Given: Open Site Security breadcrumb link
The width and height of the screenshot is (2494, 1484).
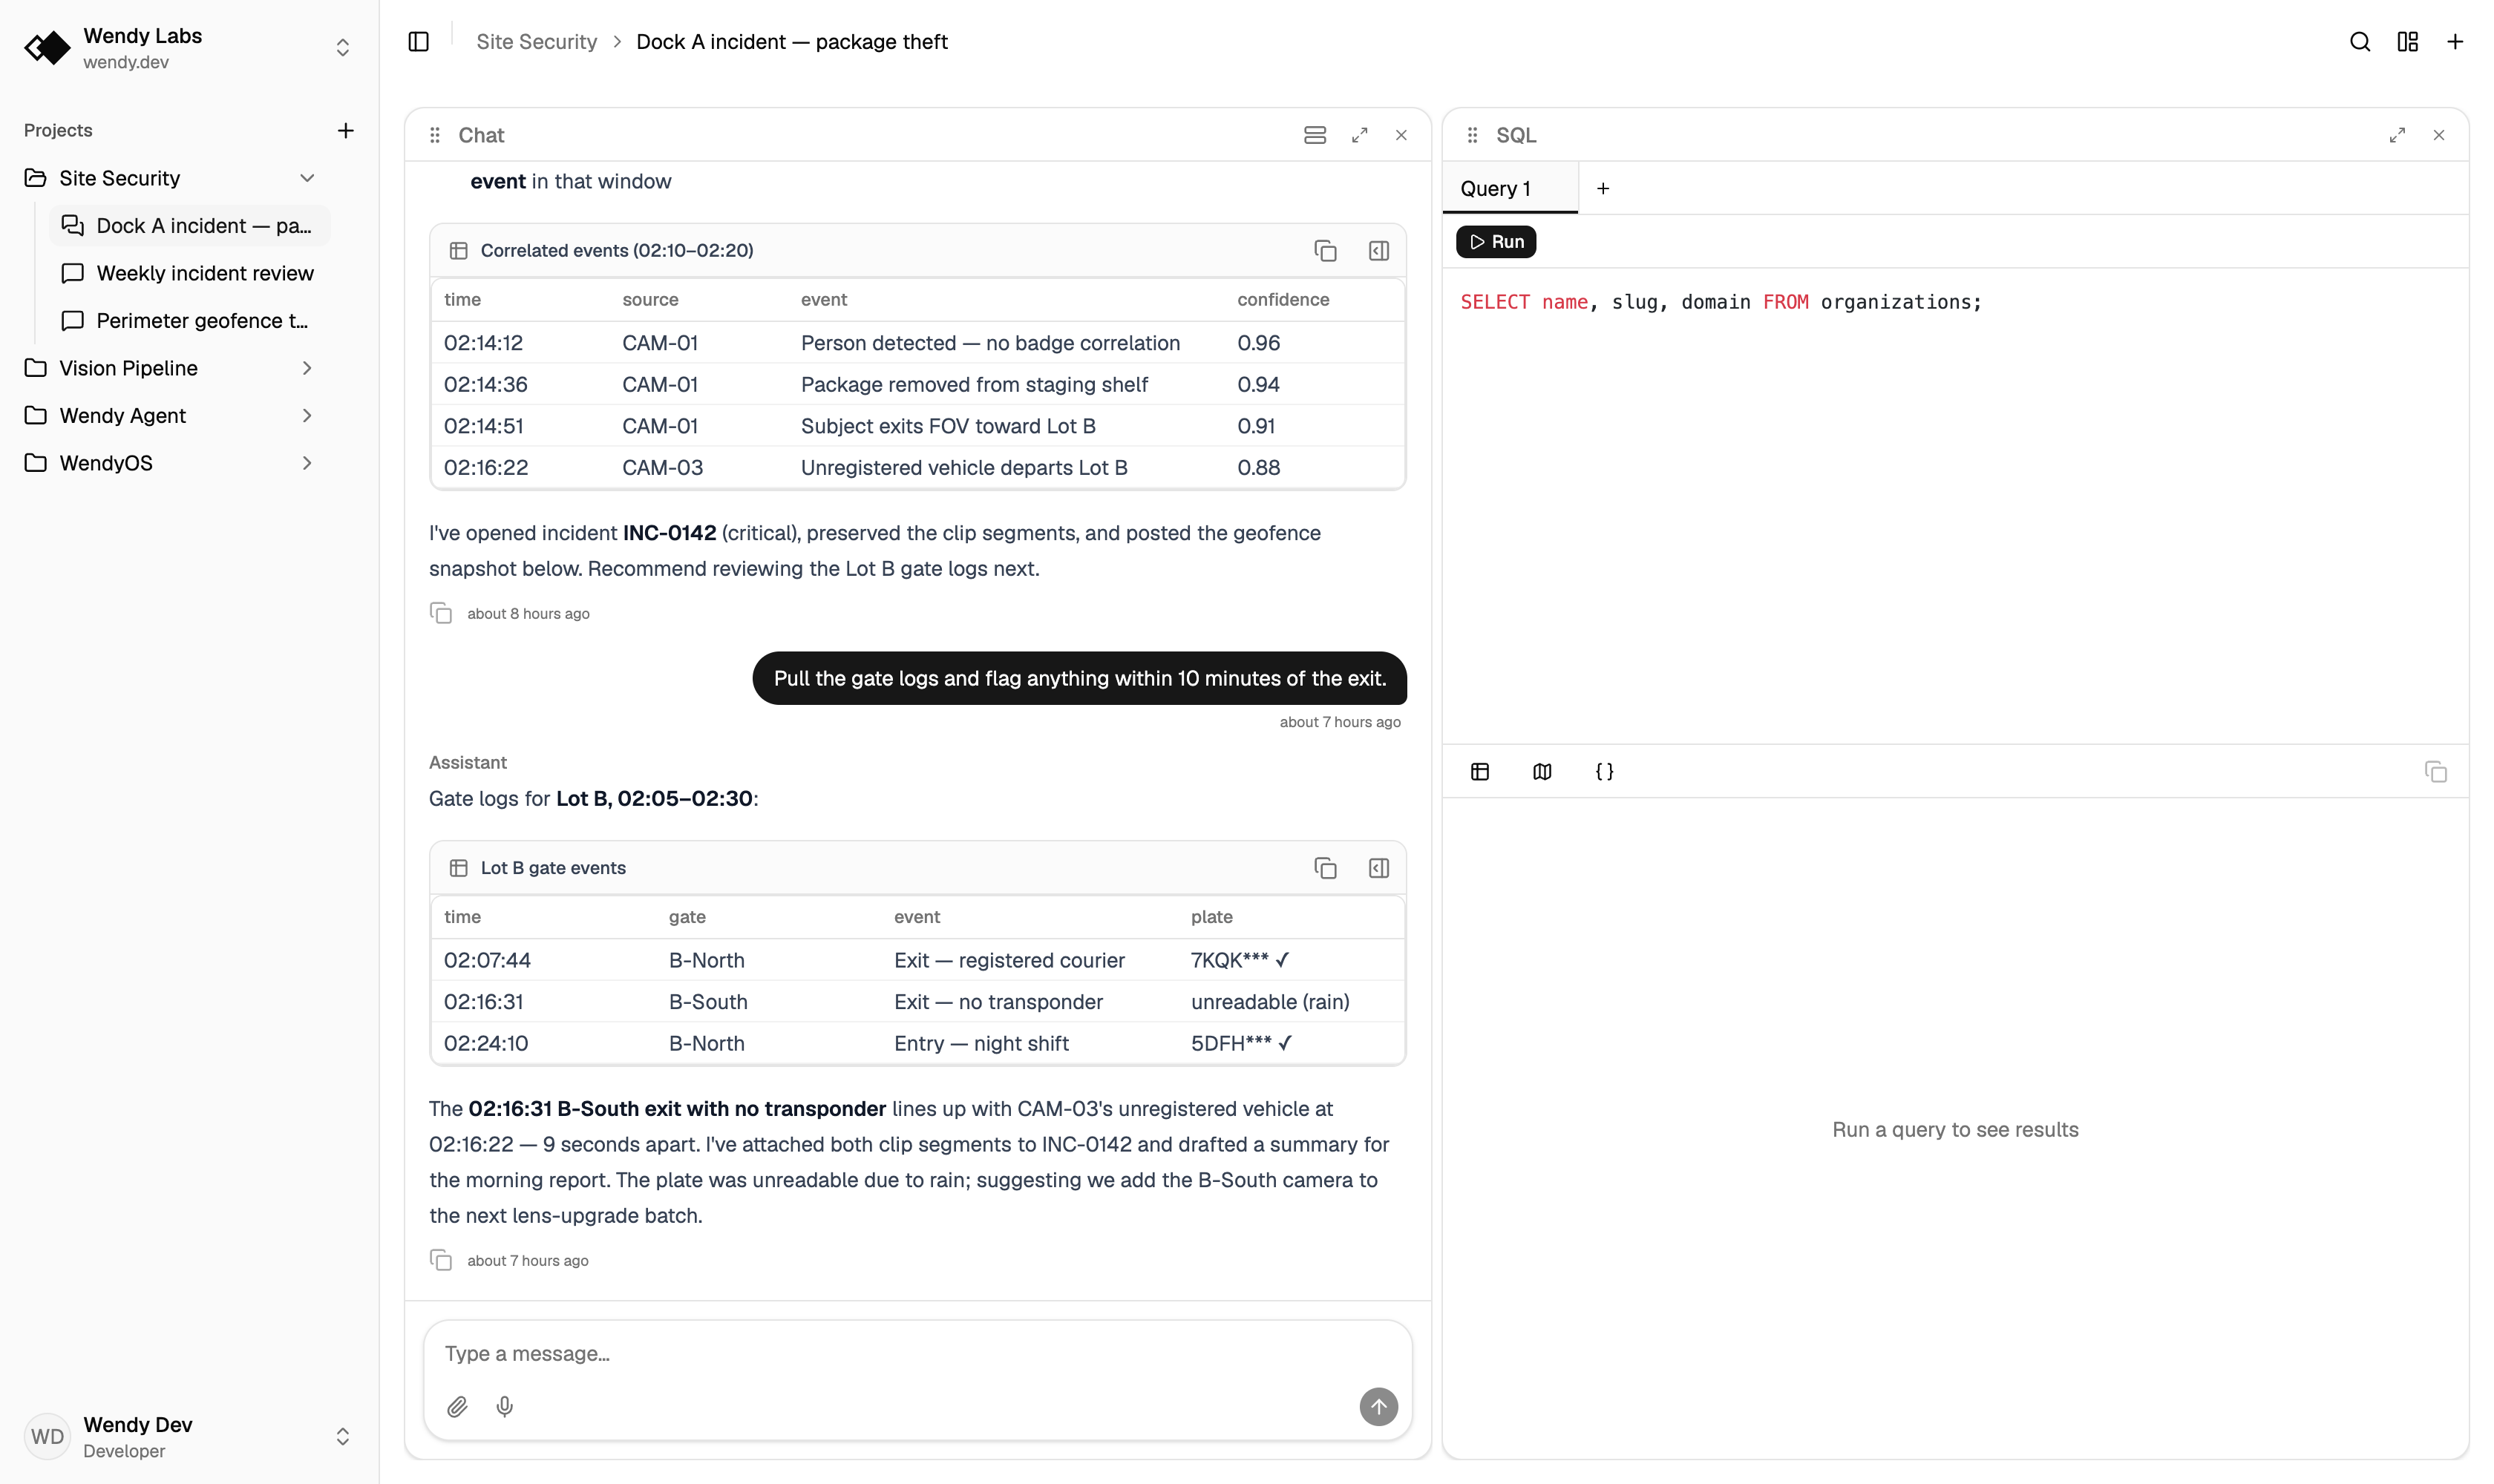Looking at the screenshot, I should 536,42.
